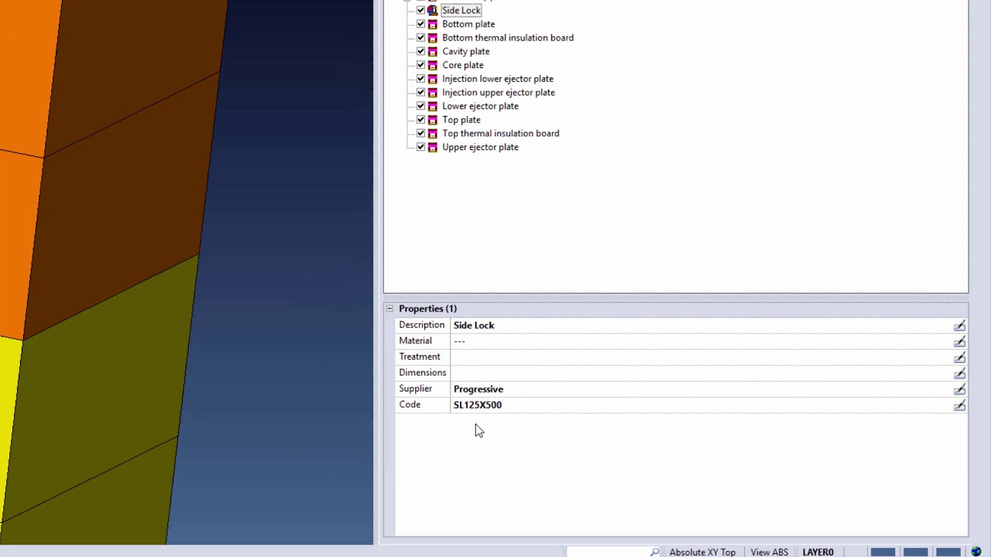
Task: Click the globe icon in status bar
Action: 976,552
